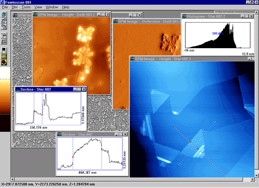Image resolution: width=259 pixels, height=188 pixels.
Task: Open the Stm menu
Action: coord(15,7)
